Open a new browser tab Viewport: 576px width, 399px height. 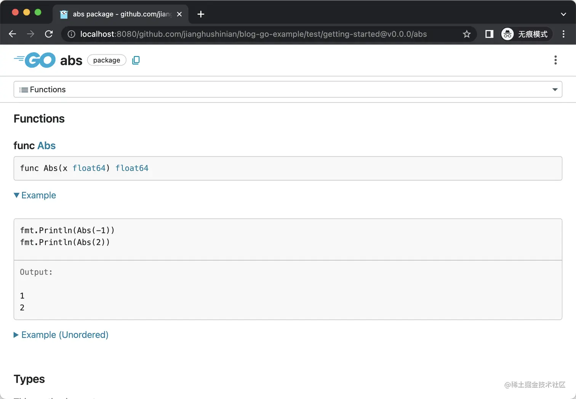pyautogui.click(x=201, y=14)
